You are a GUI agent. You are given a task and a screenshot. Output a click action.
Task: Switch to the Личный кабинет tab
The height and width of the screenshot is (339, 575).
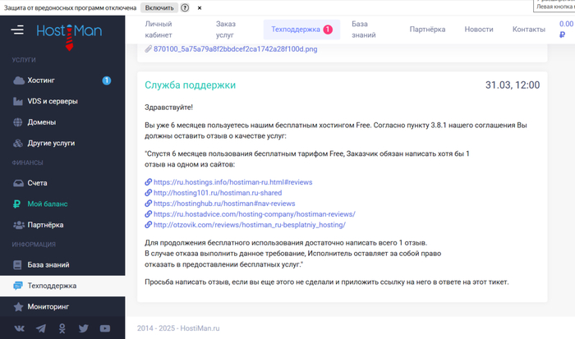point(160,30)
